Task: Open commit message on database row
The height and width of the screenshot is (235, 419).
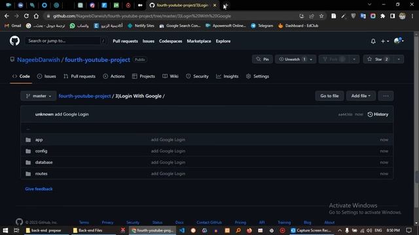Action: [x=168, y=163]
